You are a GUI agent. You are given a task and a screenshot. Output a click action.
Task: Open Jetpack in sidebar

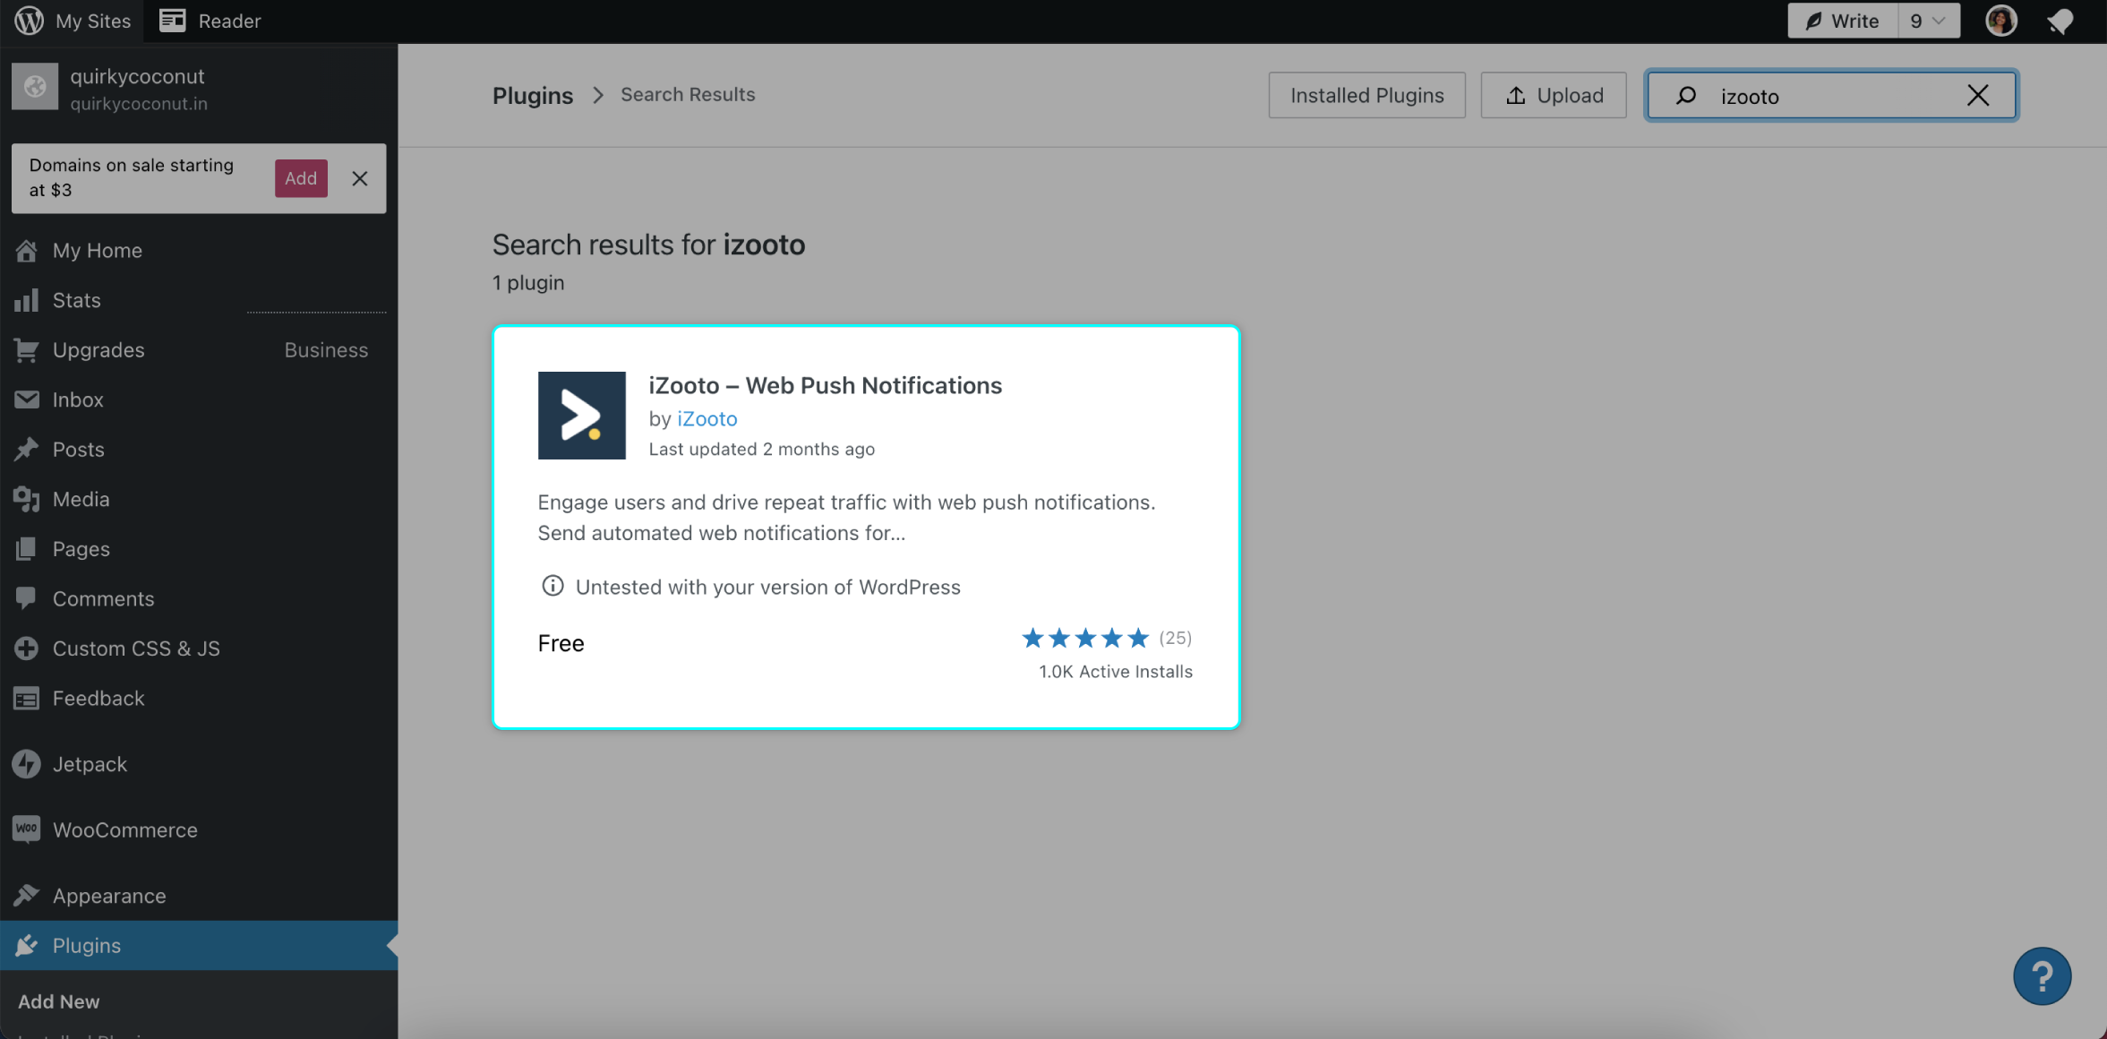[x=90, y=764]
